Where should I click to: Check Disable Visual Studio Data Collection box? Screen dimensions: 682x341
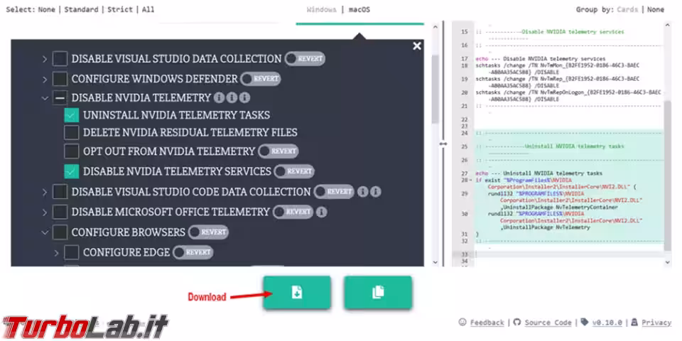tap(60, 59)
